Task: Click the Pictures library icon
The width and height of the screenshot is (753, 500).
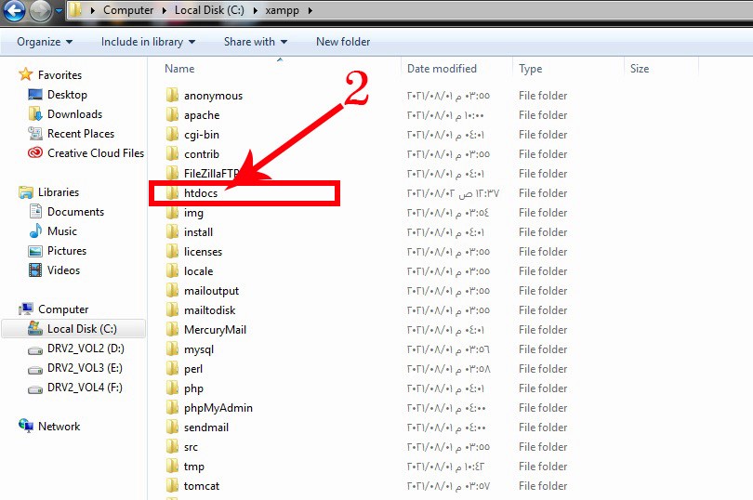Action: coord(35,251)
